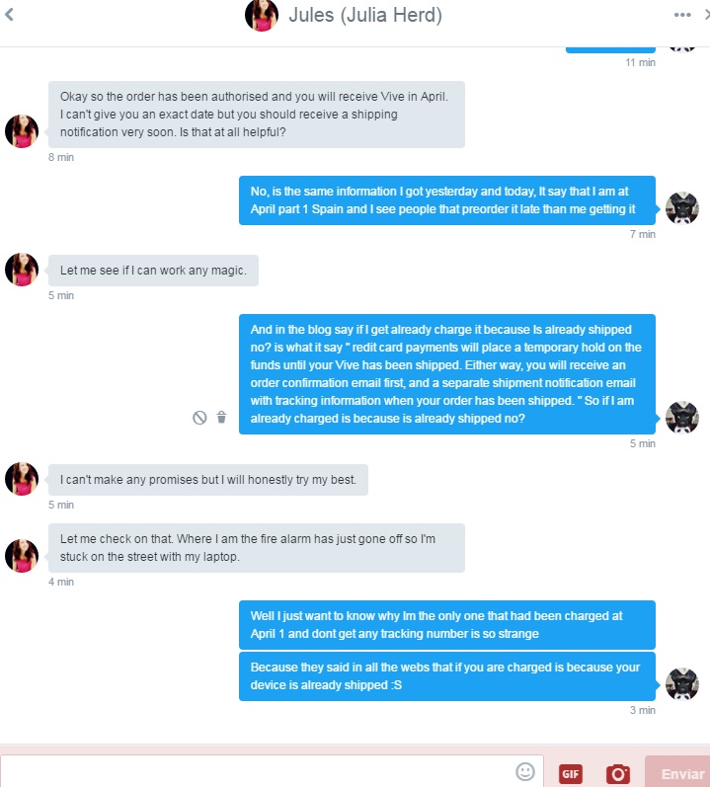
Task: Add a GIF to the message
Action: [x=571, y=773]
